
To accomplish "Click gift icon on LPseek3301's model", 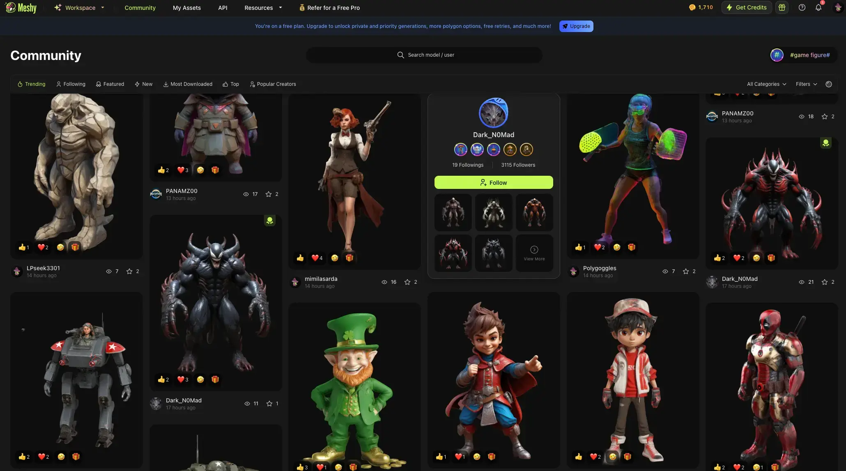I will coord(75,247).
